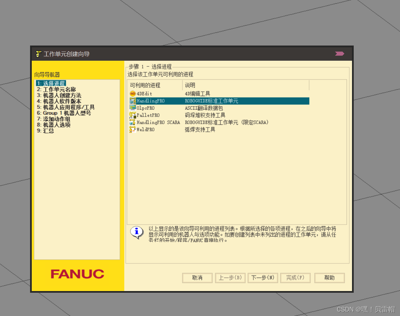Click the ROBOGUIDE标准工作单元 (限定SCARA) description
Viewport: 400px width, 316px height.
tap(227, 122)
